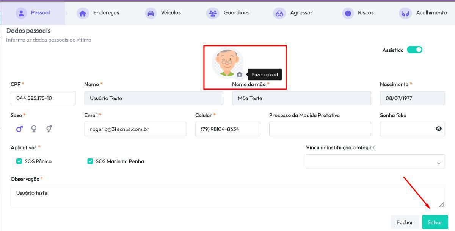This screenshot has height=231, width=455.
Task: Focus the Celular phone field
Action: pyautogui.click(x=228, y=129)
